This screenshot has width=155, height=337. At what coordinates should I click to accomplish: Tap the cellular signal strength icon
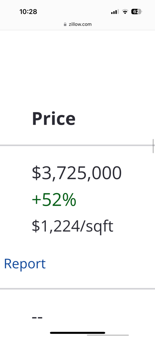(115, 12)
